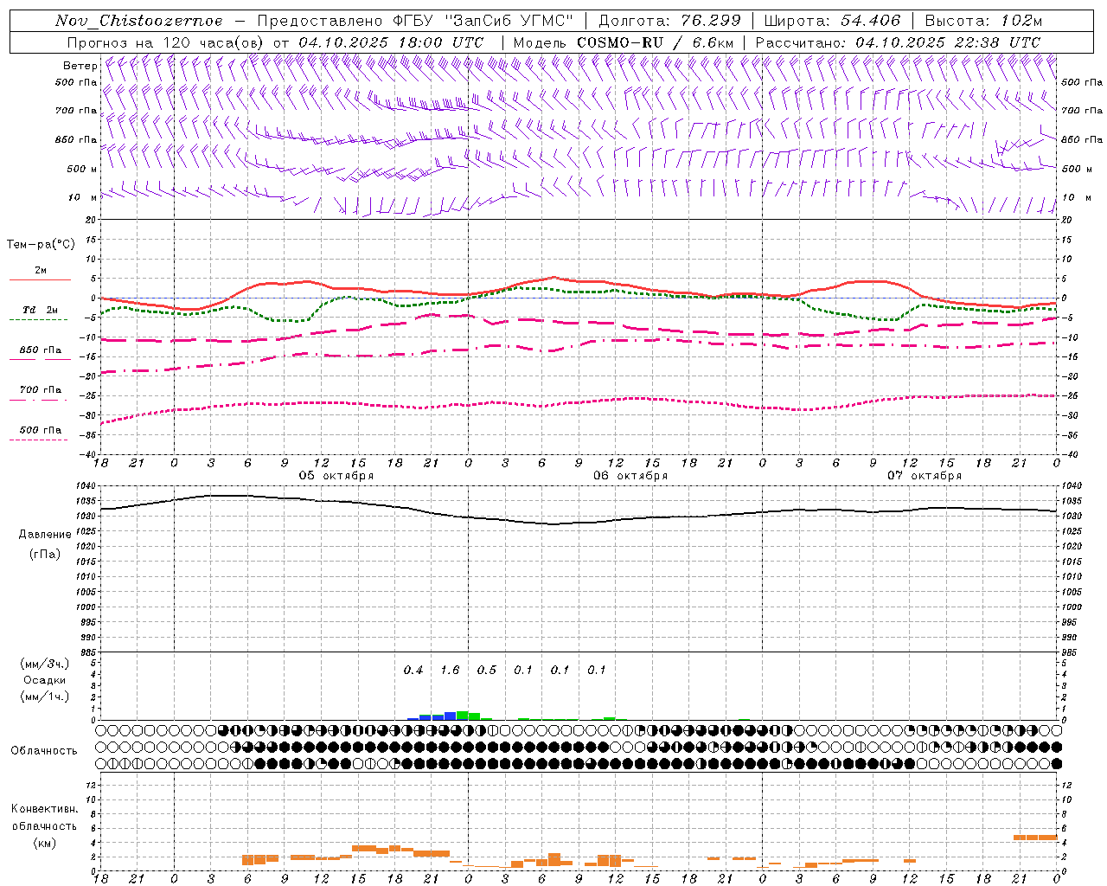Click the 1.6 precipitation amount value
The height and width of the screenshot is (886, 1107).
click(x=450, y=671)
